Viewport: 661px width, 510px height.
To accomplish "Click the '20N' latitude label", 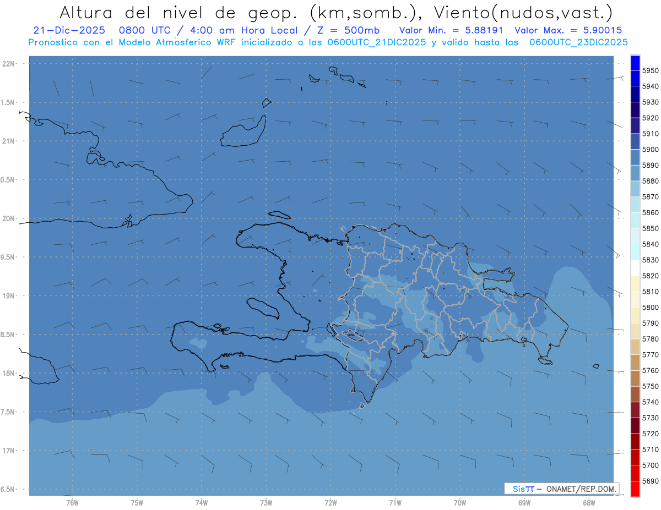I will [9, 218].
